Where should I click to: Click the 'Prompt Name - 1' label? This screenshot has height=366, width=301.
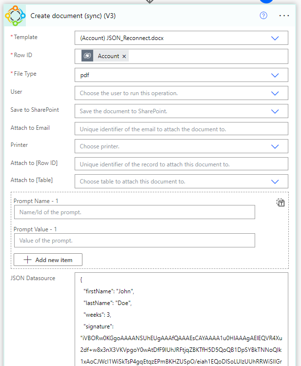pos(36,201)
